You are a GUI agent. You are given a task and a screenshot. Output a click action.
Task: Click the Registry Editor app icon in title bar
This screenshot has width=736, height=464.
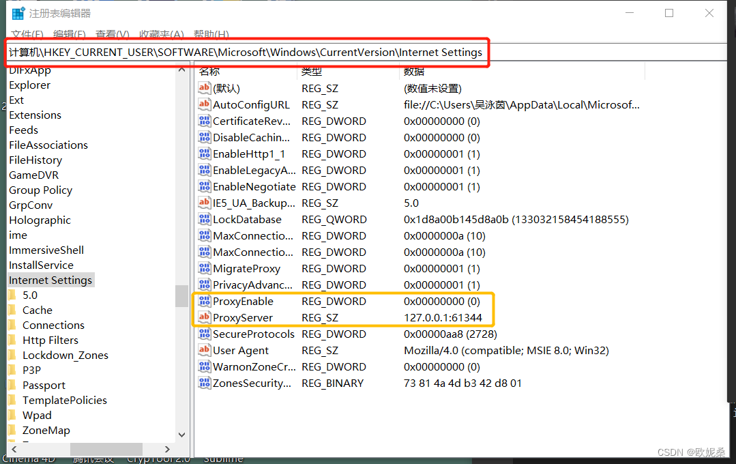pos(18,13)
